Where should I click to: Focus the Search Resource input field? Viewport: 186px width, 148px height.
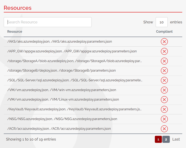48,22
